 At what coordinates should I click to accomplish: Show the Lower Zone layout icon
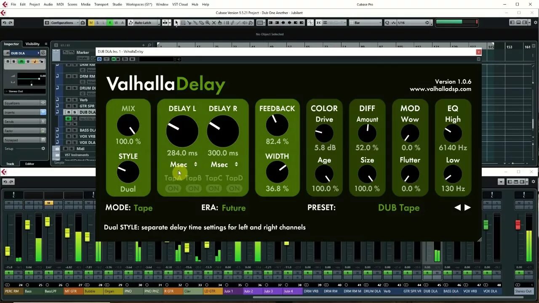pos(518,23)
